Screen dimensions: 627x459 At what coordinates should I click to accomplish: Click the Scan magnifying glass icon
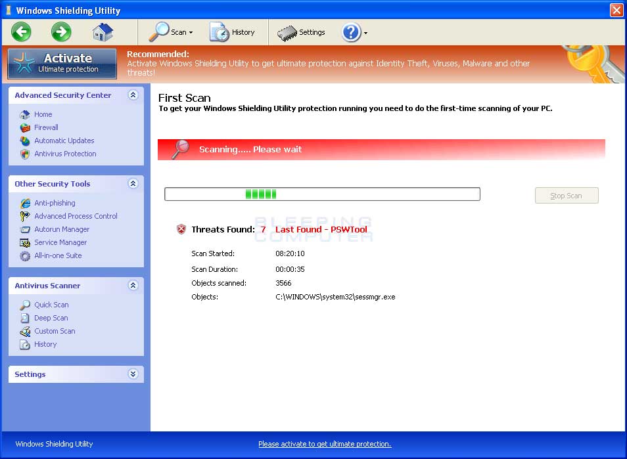[159, 32]
